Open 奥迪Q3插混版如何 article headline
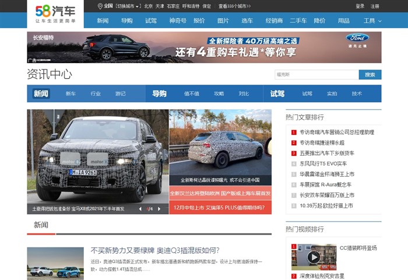 click(x=155, y=251)
